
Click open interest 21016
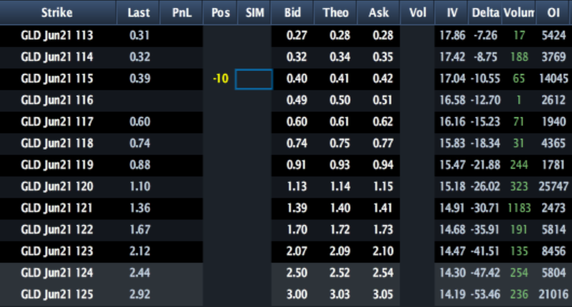tap(553, 294)
